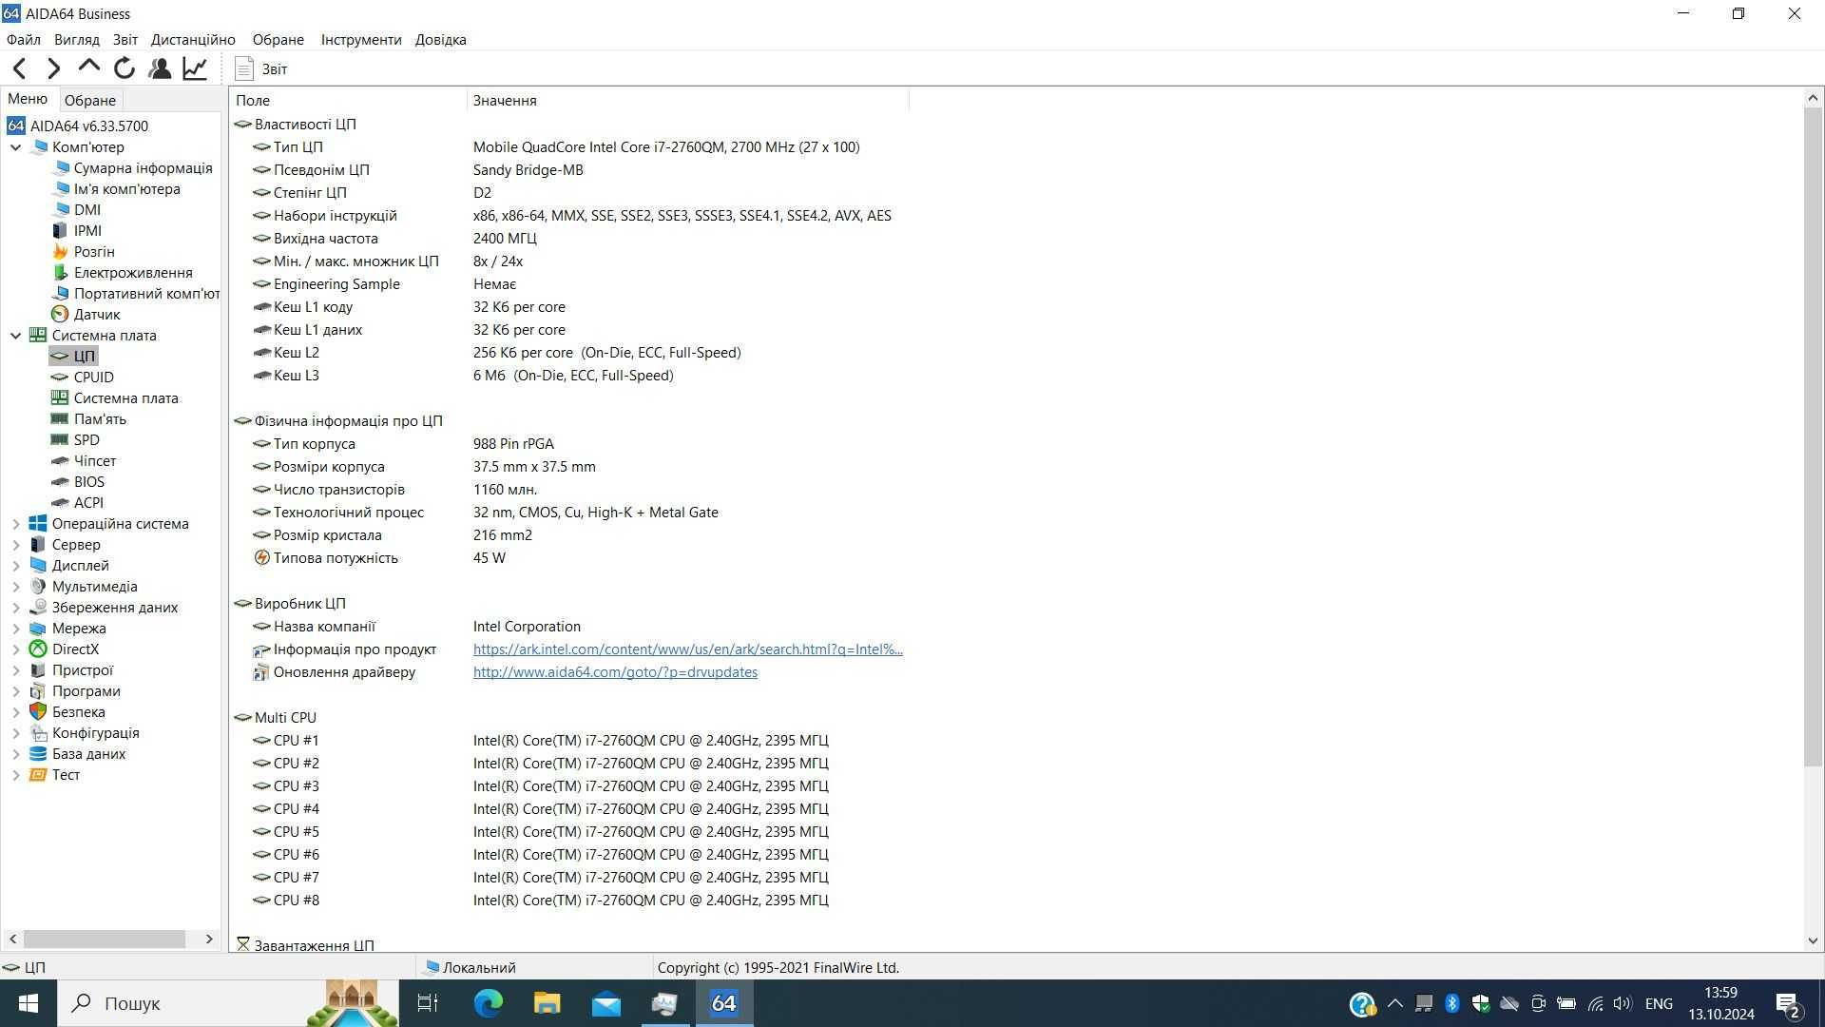Select the DMI item in the tree

[x=87, y=210]
